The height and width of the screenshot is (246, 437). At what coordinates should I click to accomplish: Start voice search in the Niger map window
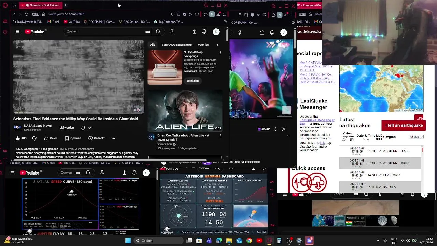pyautogui.click(x=380, y=195)
